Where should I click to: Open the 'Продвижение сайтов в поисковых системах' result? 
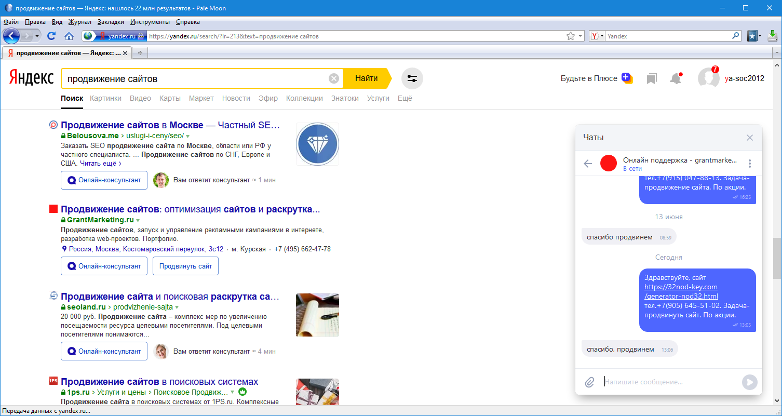point(159,382)
